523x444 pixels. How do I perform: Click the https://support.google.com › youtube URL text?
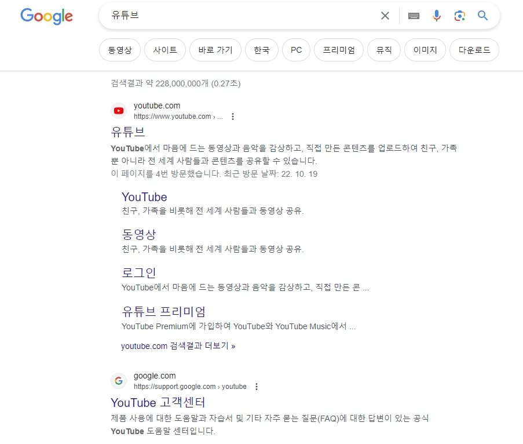tap(190, 387)
